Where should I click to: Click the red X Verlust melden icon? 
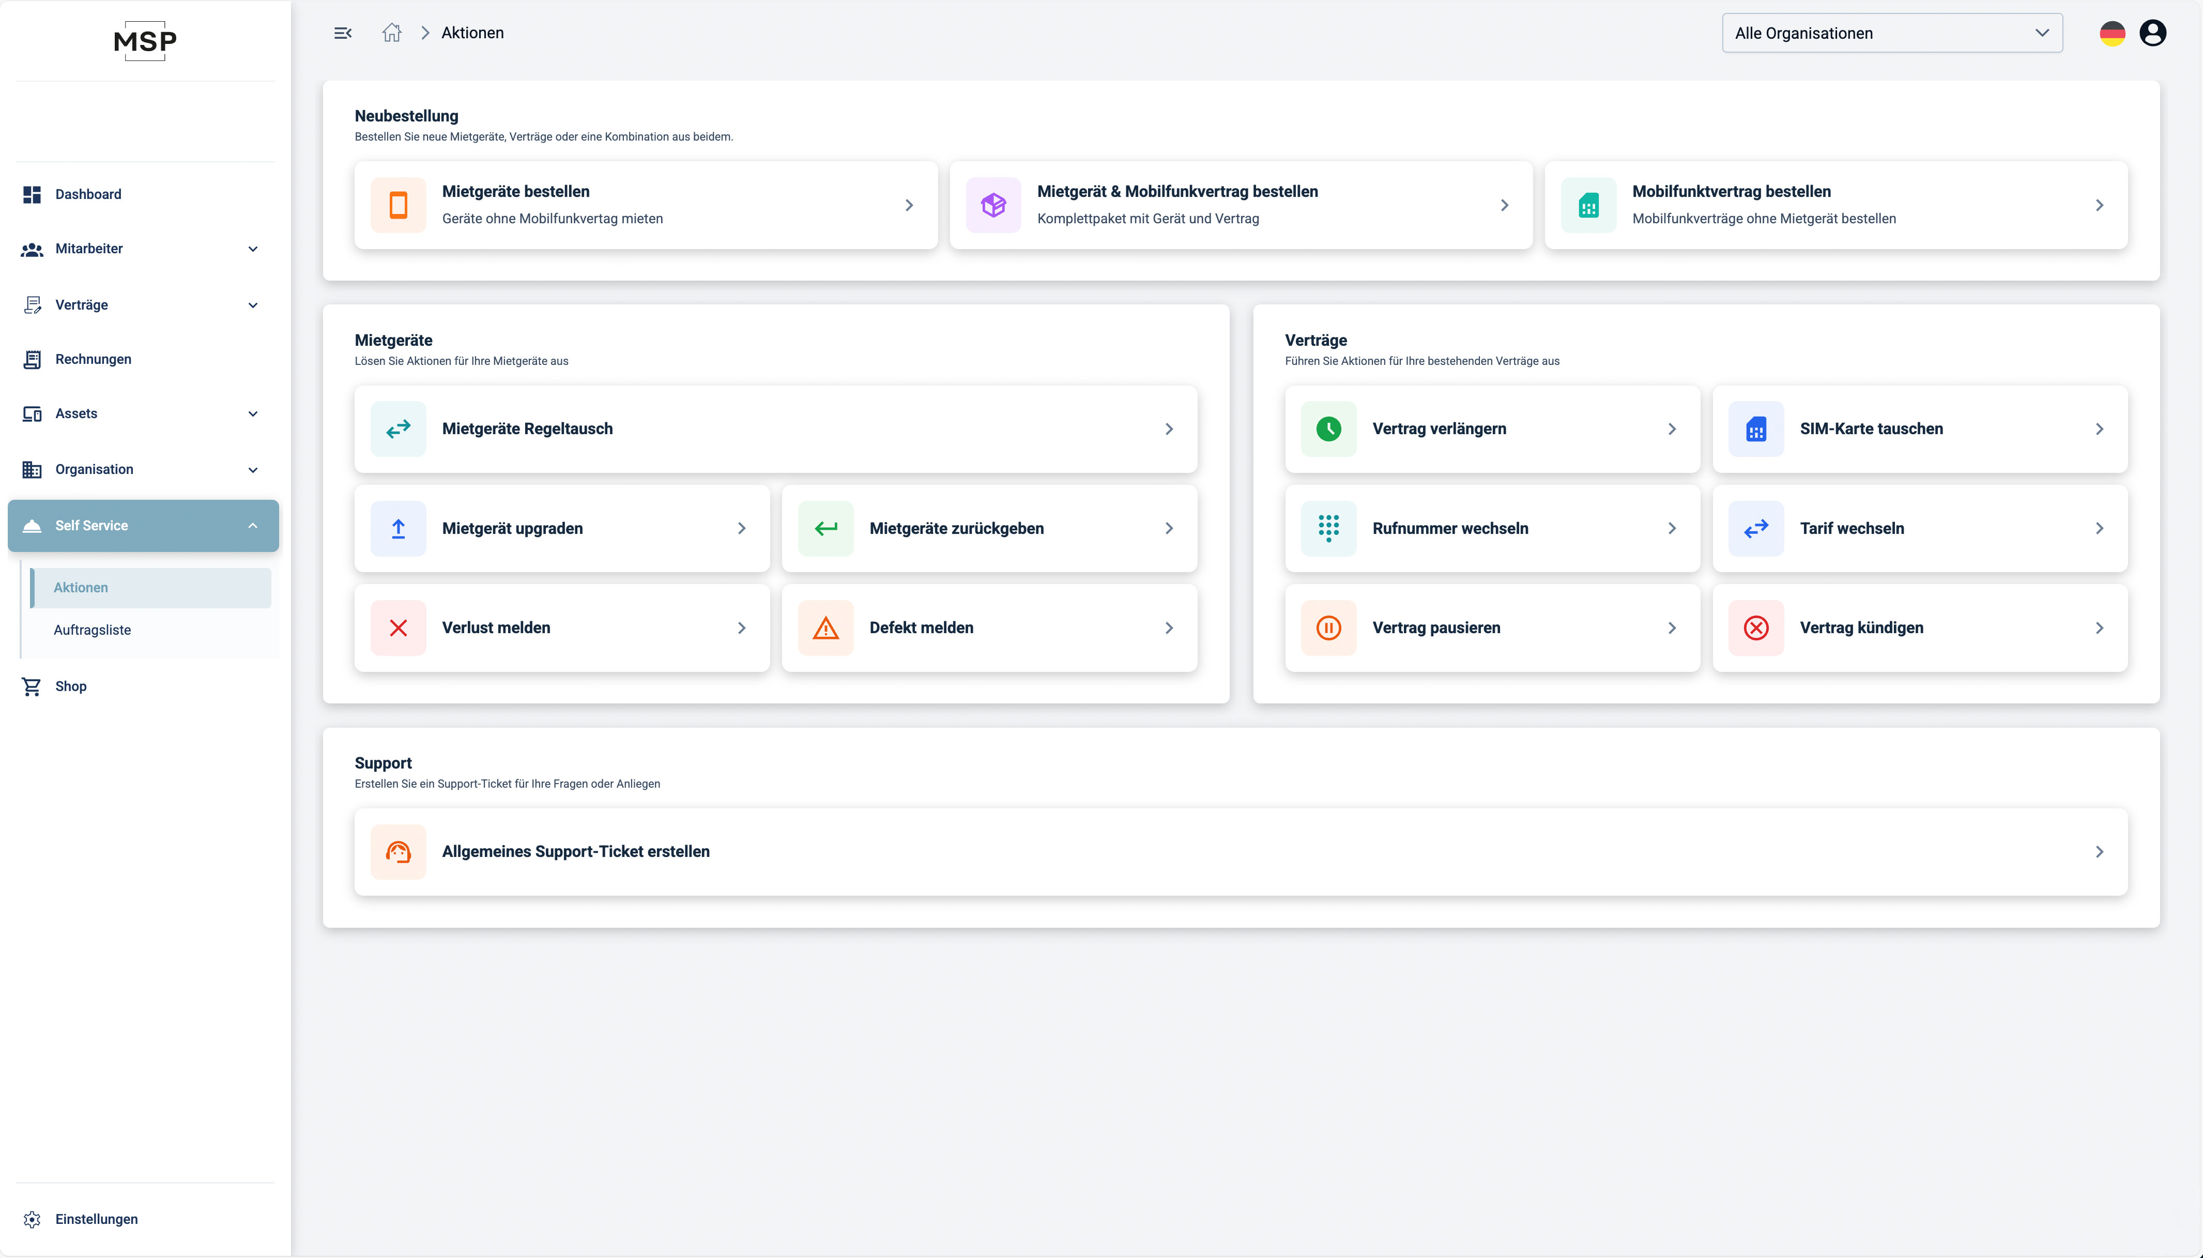[x=399, y=628]
